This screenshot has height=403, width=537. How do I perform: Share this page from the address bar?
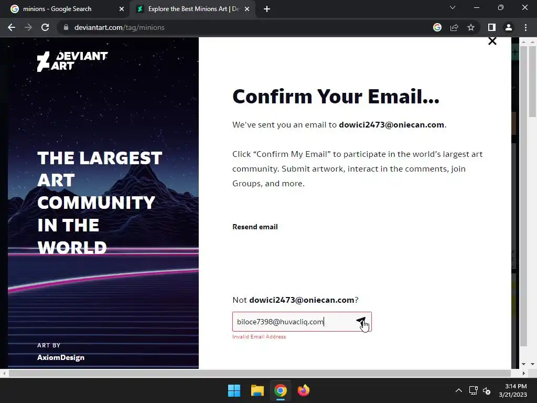point(454,27)
